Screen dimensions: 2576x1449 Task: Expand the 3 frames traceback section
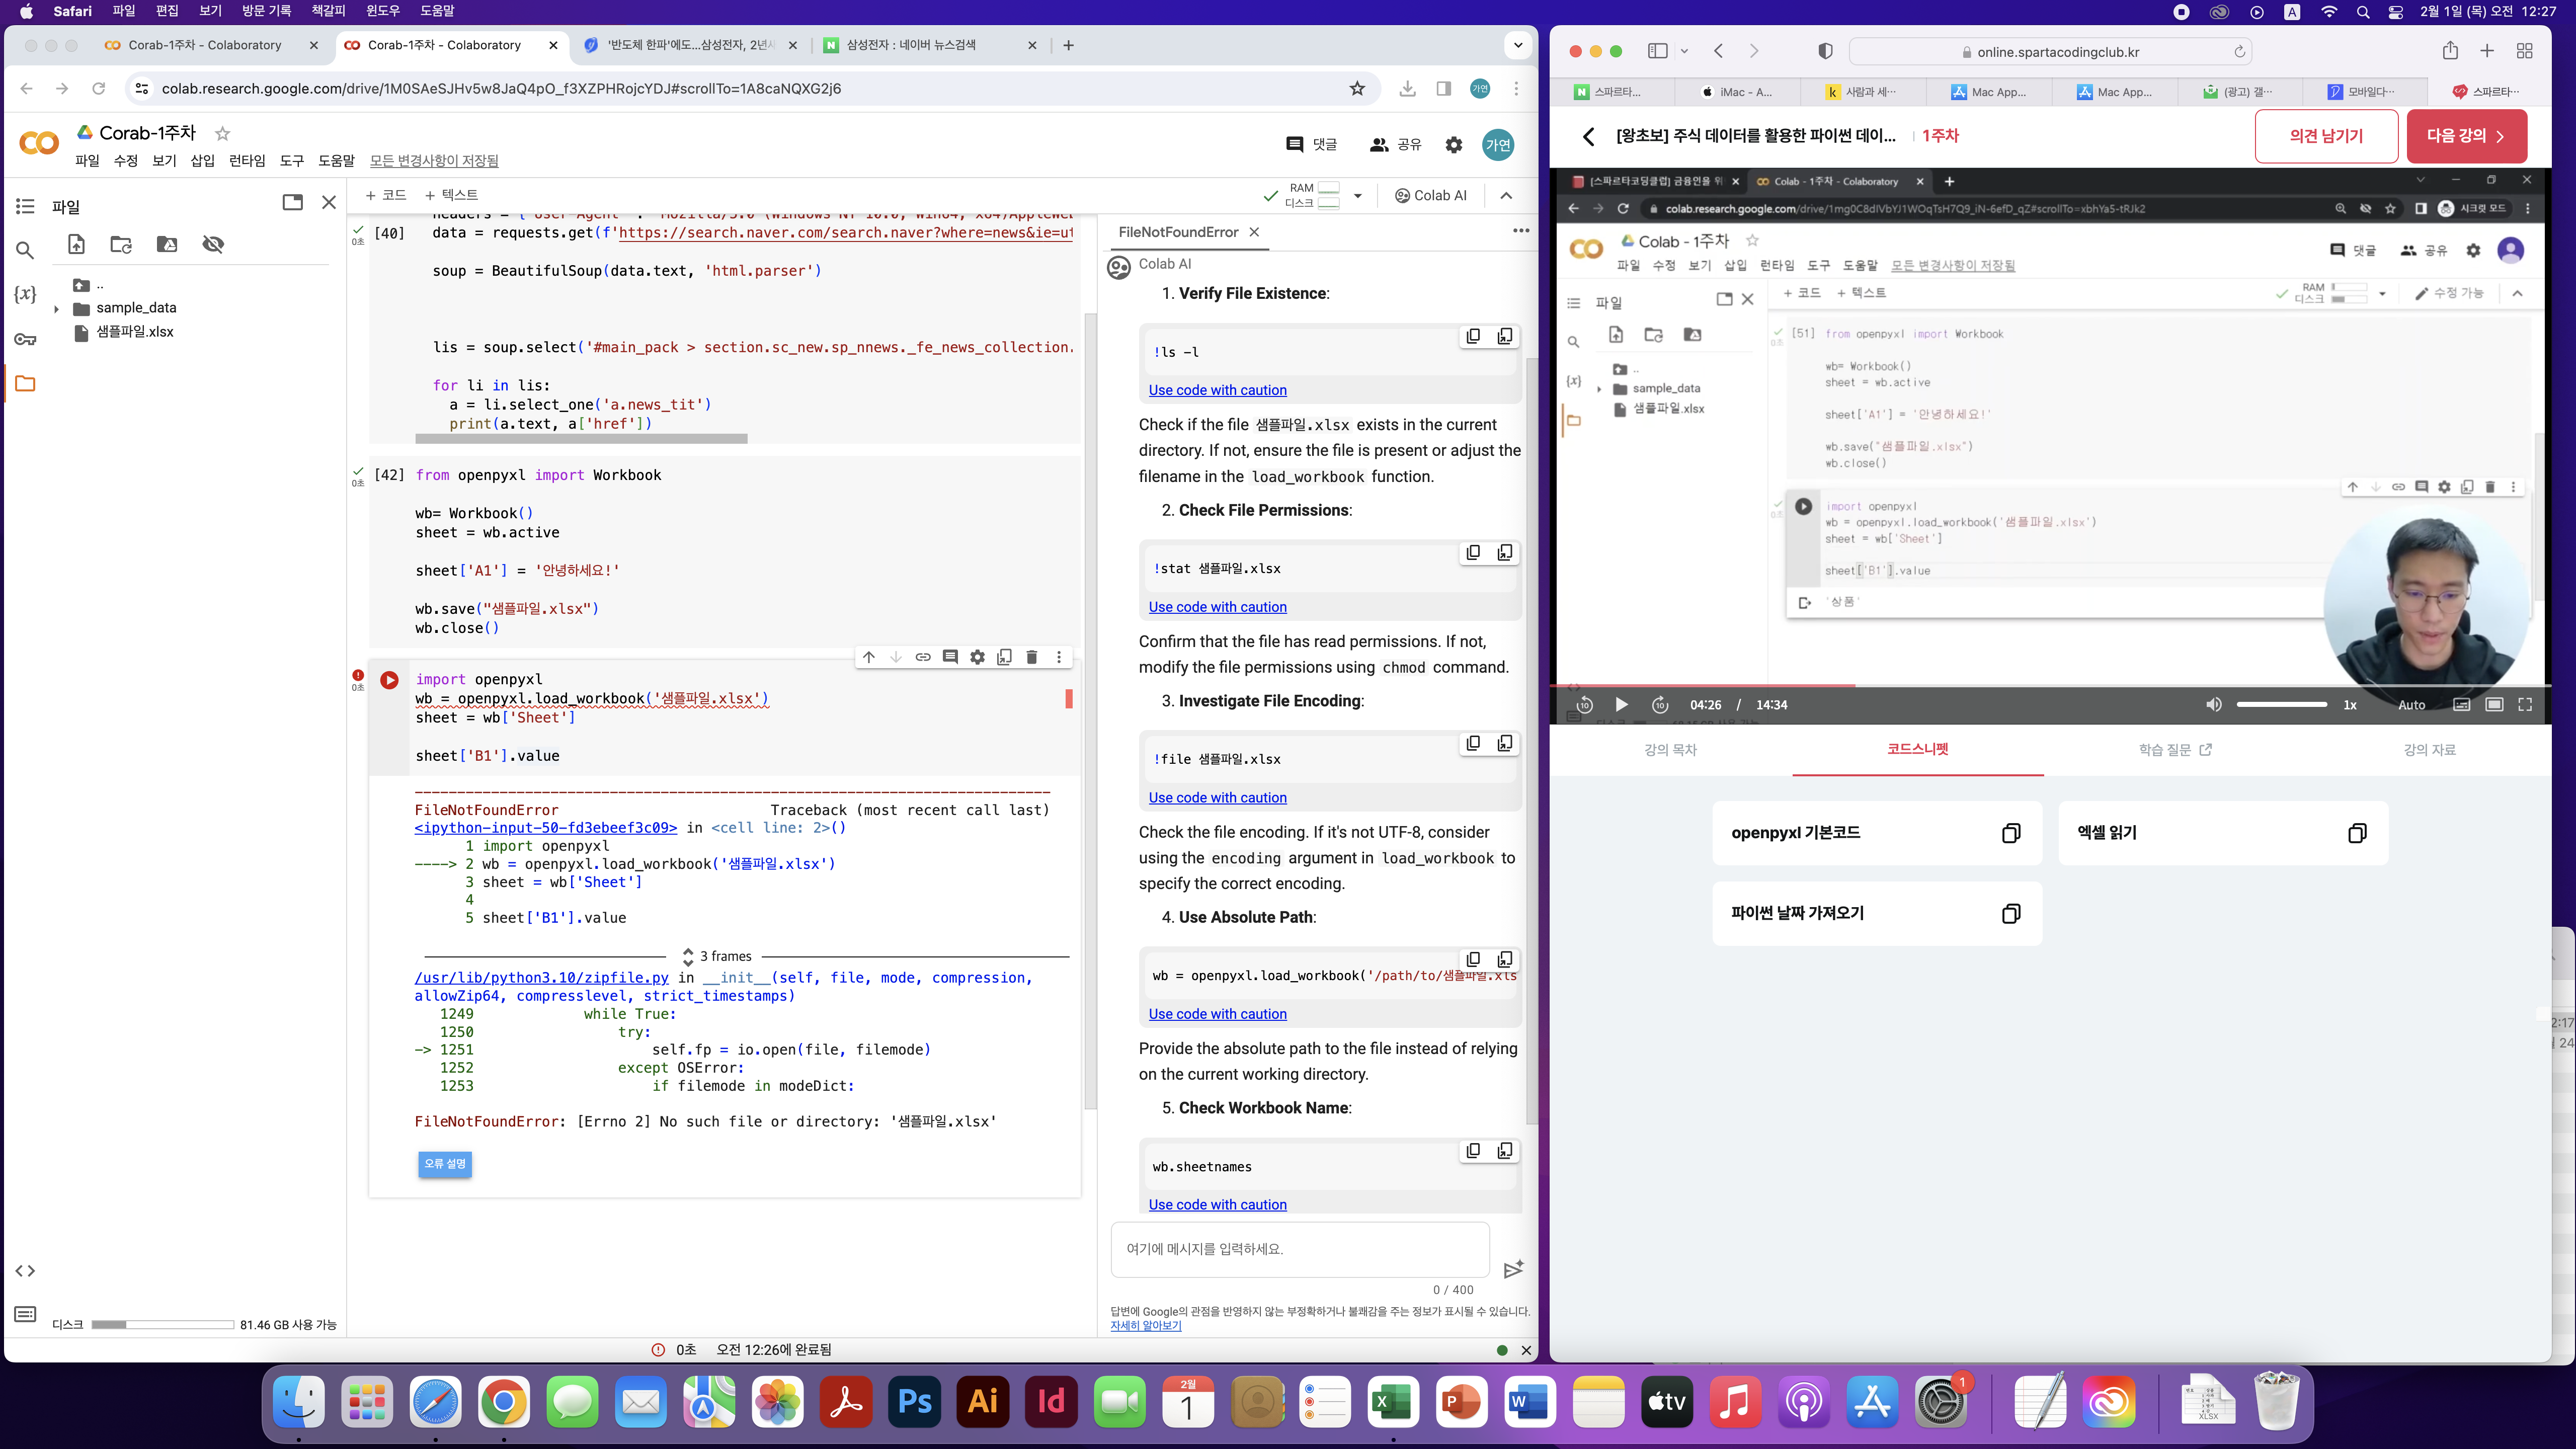pos(688,957)
